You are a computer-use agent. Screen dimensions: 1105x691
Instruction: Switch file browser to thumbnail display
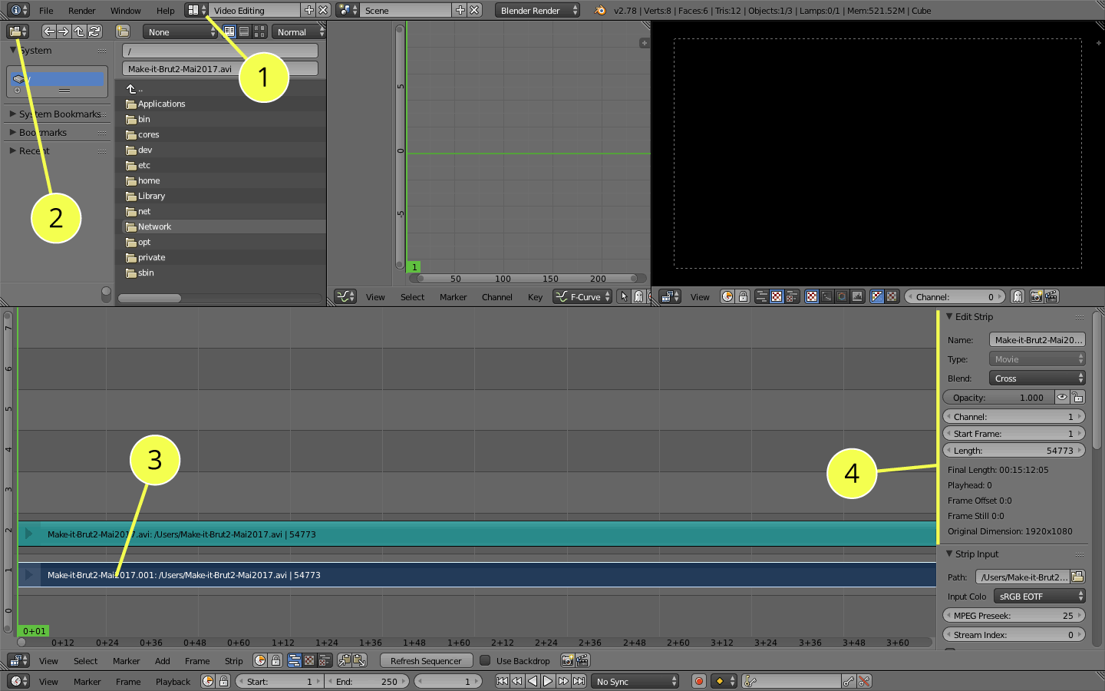pyautogui.click(x=259, y=31)
